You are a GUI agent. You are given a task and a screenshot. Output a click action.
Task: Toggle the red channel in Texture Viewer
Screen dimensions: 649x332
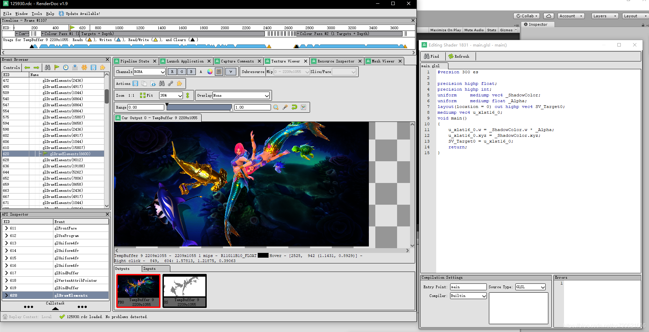click(x=172, y=72)
